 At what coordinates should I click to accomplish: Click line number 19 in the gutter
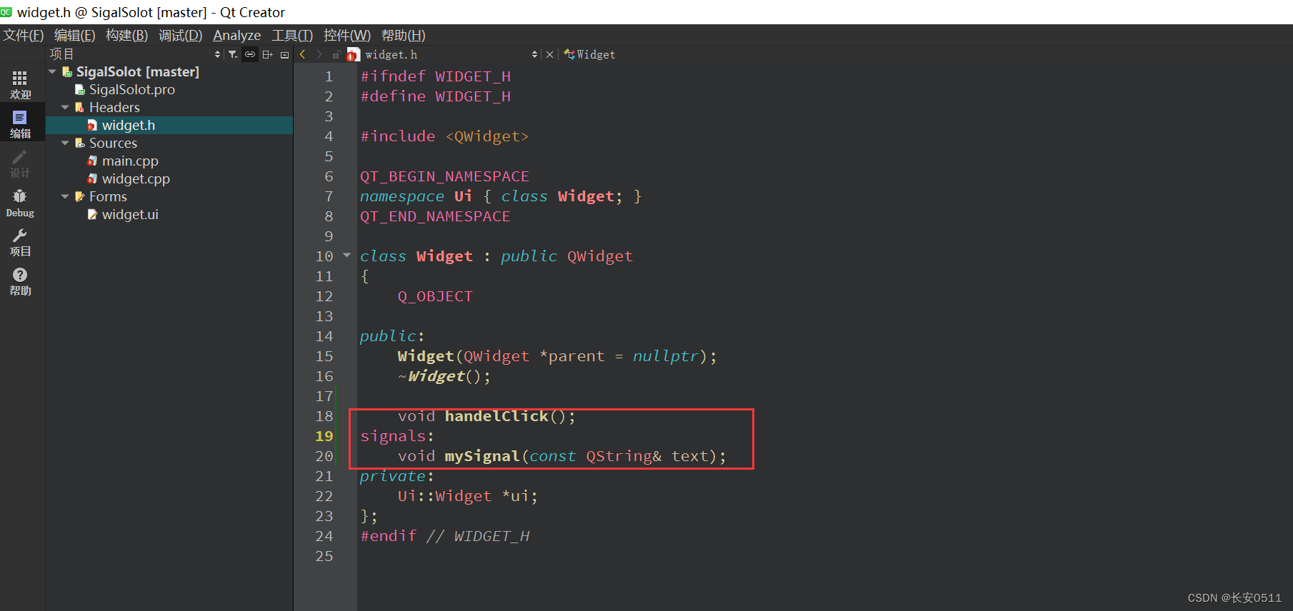[x=324, y=436]
